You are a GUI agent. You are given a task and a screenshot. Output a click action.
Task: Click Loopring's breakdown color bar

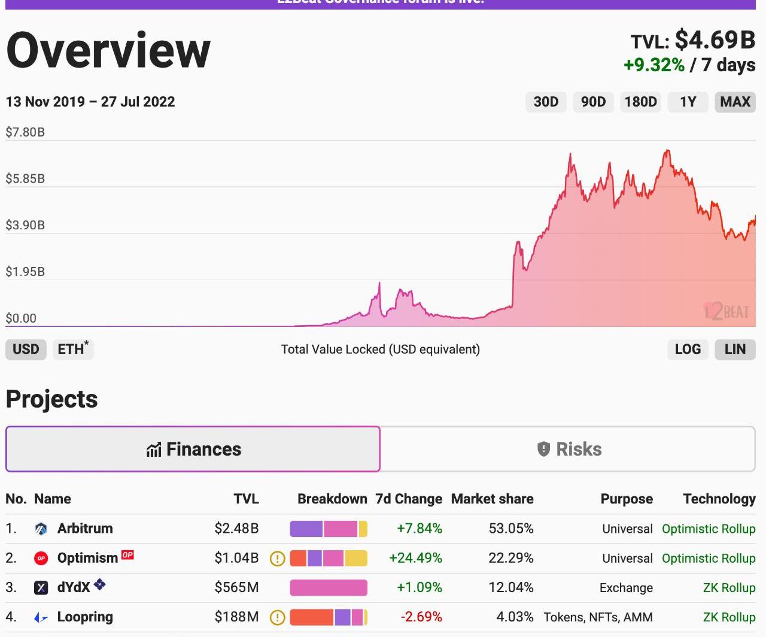pos(329,617)
